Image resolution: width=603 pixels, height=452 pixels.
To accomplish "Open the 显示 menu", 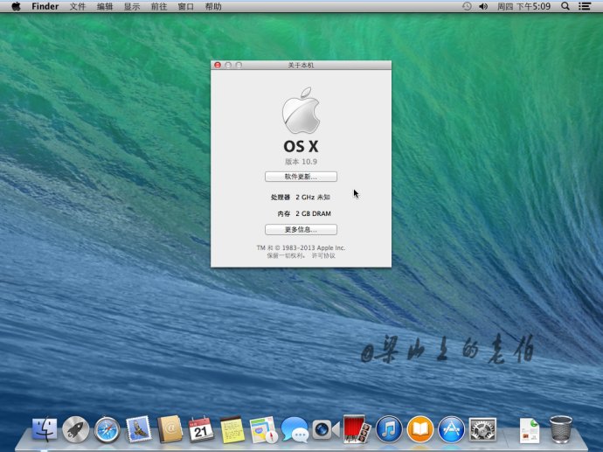I will click(131, 6).
